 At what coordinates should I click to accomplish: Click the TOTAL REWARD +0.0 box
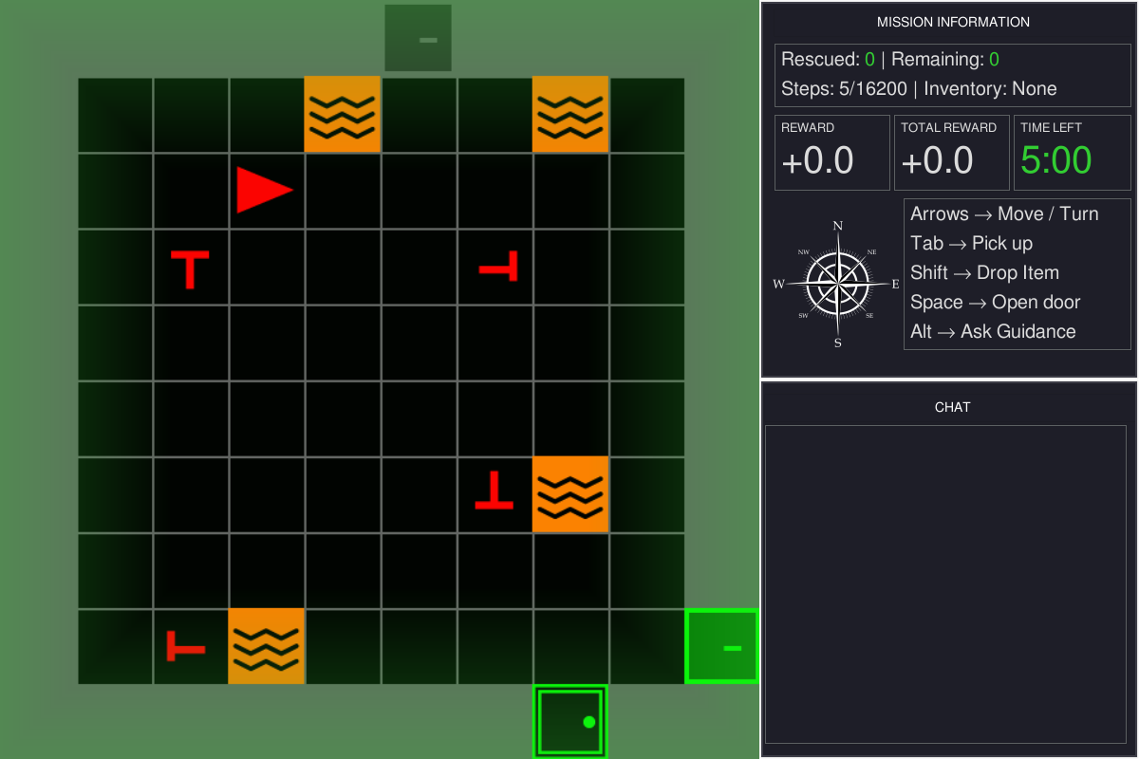click(x=952, y=153)
